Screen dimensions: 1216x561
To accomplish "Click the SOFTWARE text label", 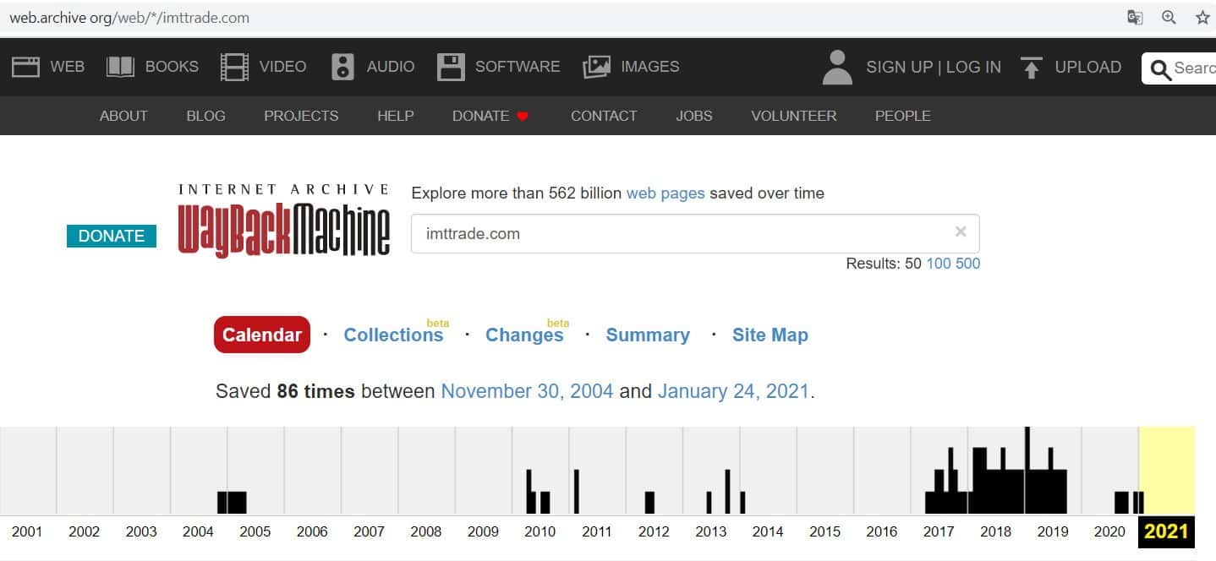I will [x=518, y=67].
